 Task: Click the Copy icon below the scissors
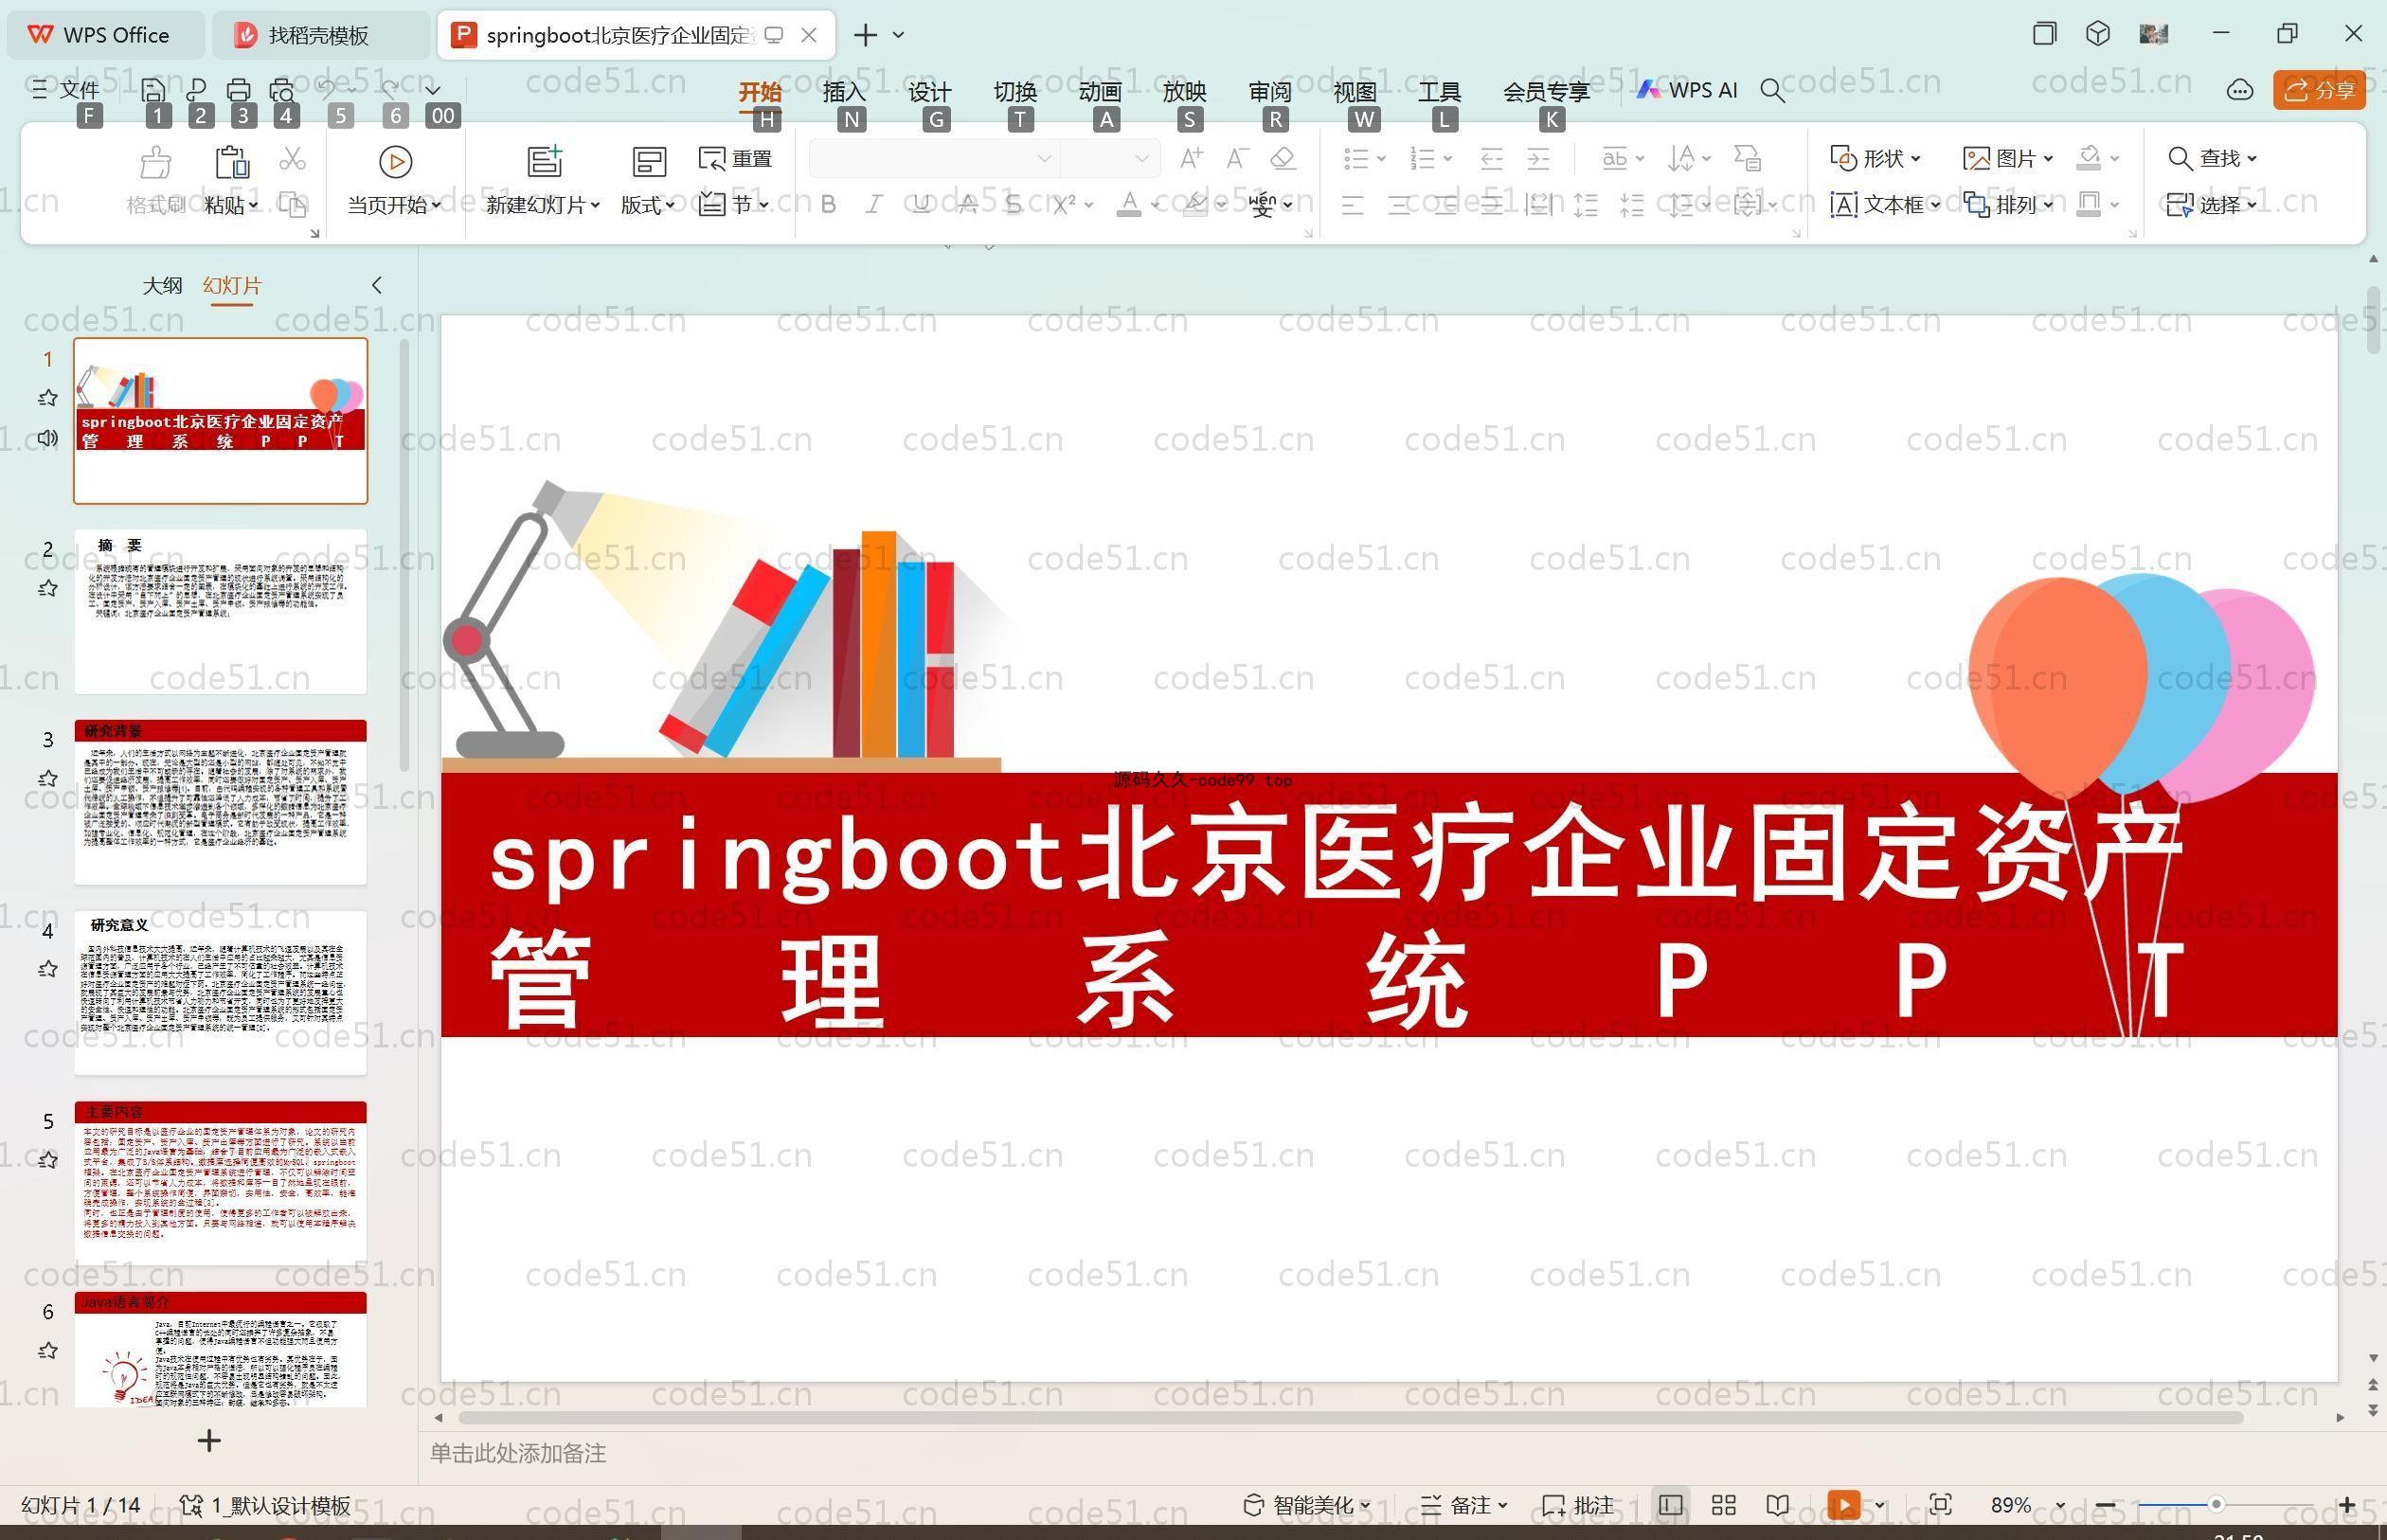pos(292,205)
